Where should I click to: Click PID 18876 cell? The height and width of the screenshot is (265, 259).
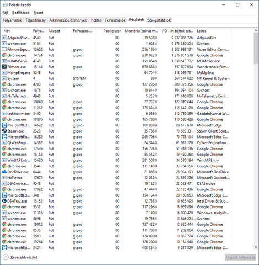click(38, 119)
